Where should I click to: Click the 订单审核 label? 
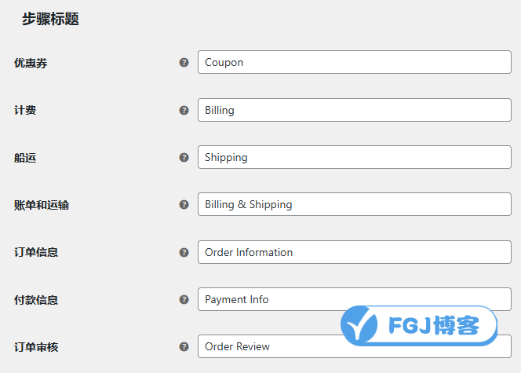point(36,347)
